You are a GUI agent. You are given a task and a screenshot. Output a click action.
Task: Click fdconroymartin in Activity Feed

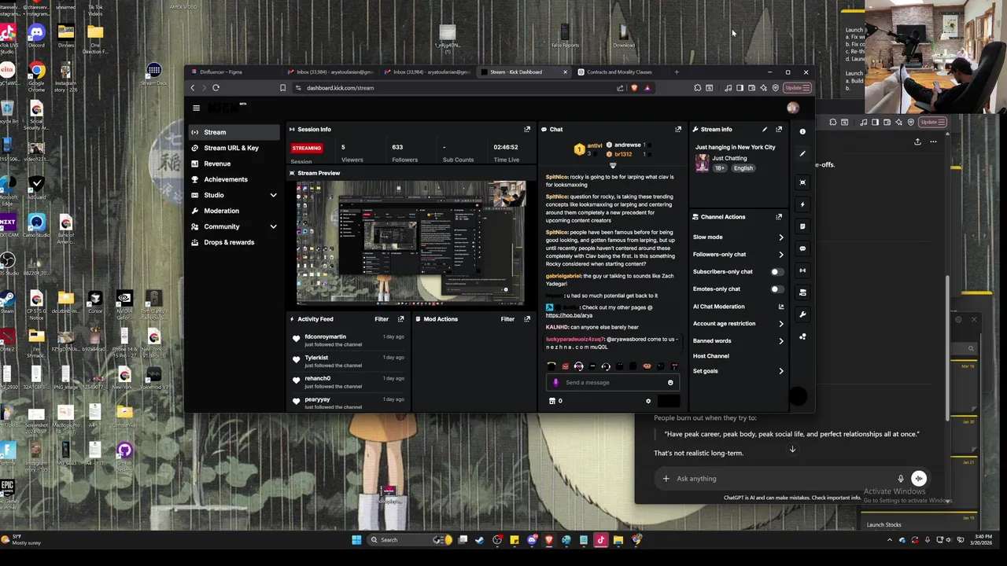[x=326, y=336]
